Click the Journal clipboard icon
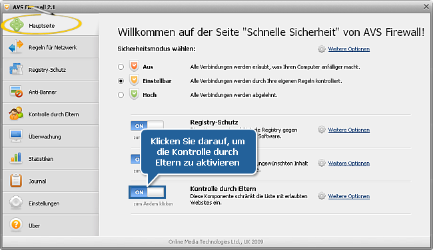Viewport: 433px width, 250px height. point(16,180)
